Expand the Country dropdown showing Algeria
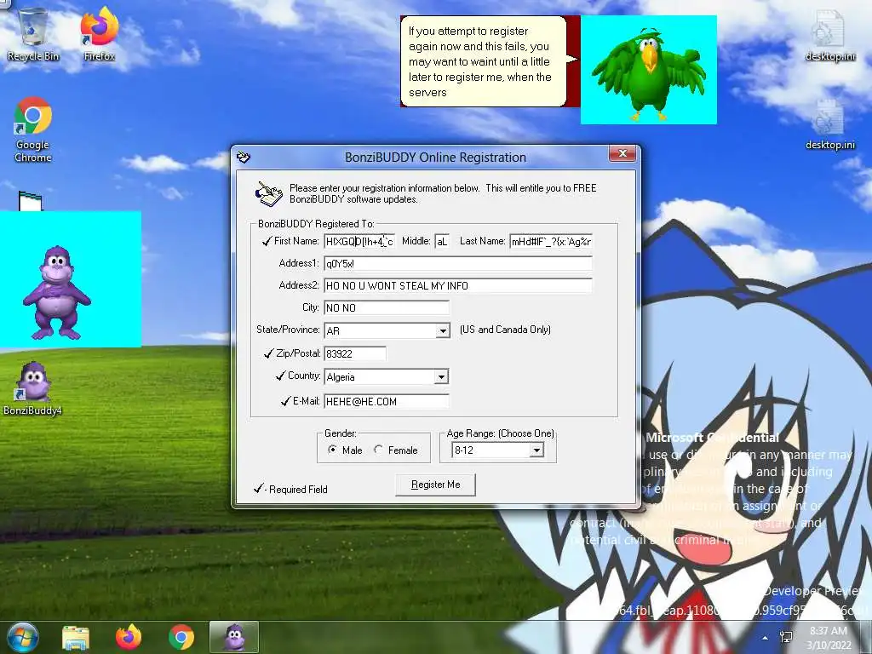Image resolution: width=872 pixels, height=654 pixels. click(442, 377)
